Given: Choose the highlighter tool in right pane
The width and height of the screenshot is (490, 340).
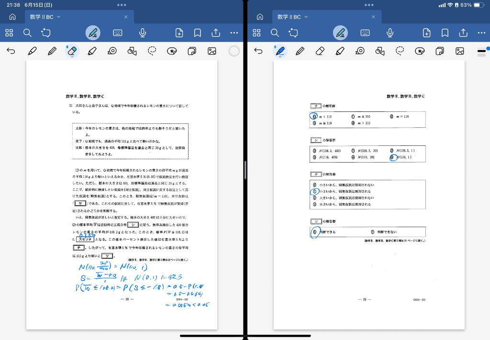Looking at the screenshot, I should [x=340, y=51].
